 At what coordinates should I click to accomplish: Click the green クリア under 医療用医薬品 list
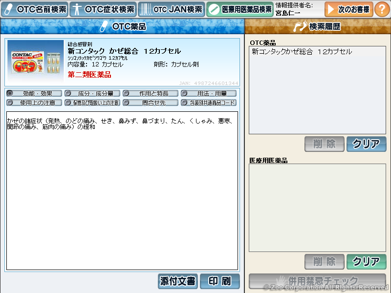click(366, 262)
